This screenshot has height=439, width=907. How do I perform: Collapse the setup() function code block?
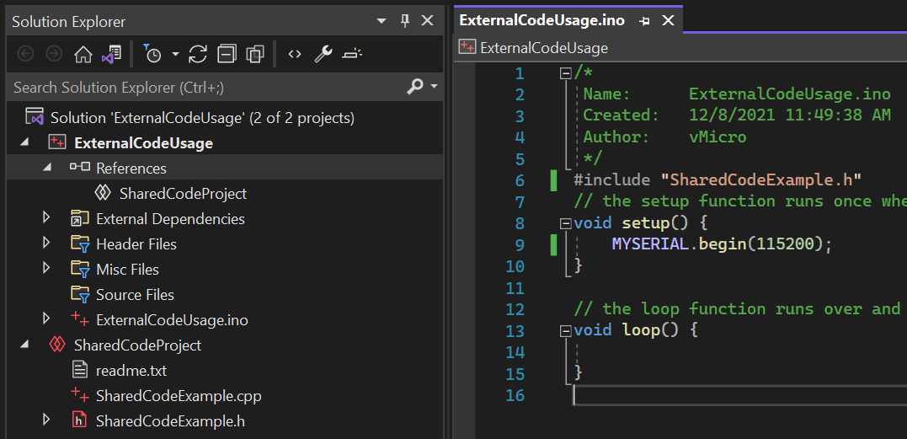coord(565,223)
